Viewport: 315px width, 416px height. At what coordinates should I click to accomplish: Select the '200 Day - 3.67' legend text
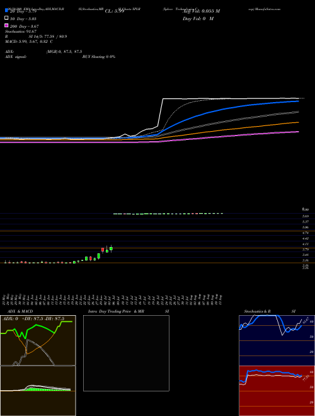[x=25, y=26]
